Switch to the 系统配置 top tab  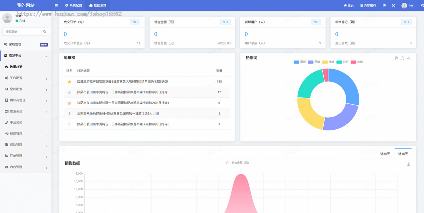73,5
